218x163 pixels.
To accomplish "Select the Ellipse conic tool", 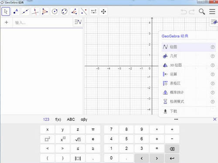I will pyautogui.click(x=65, y=11).
